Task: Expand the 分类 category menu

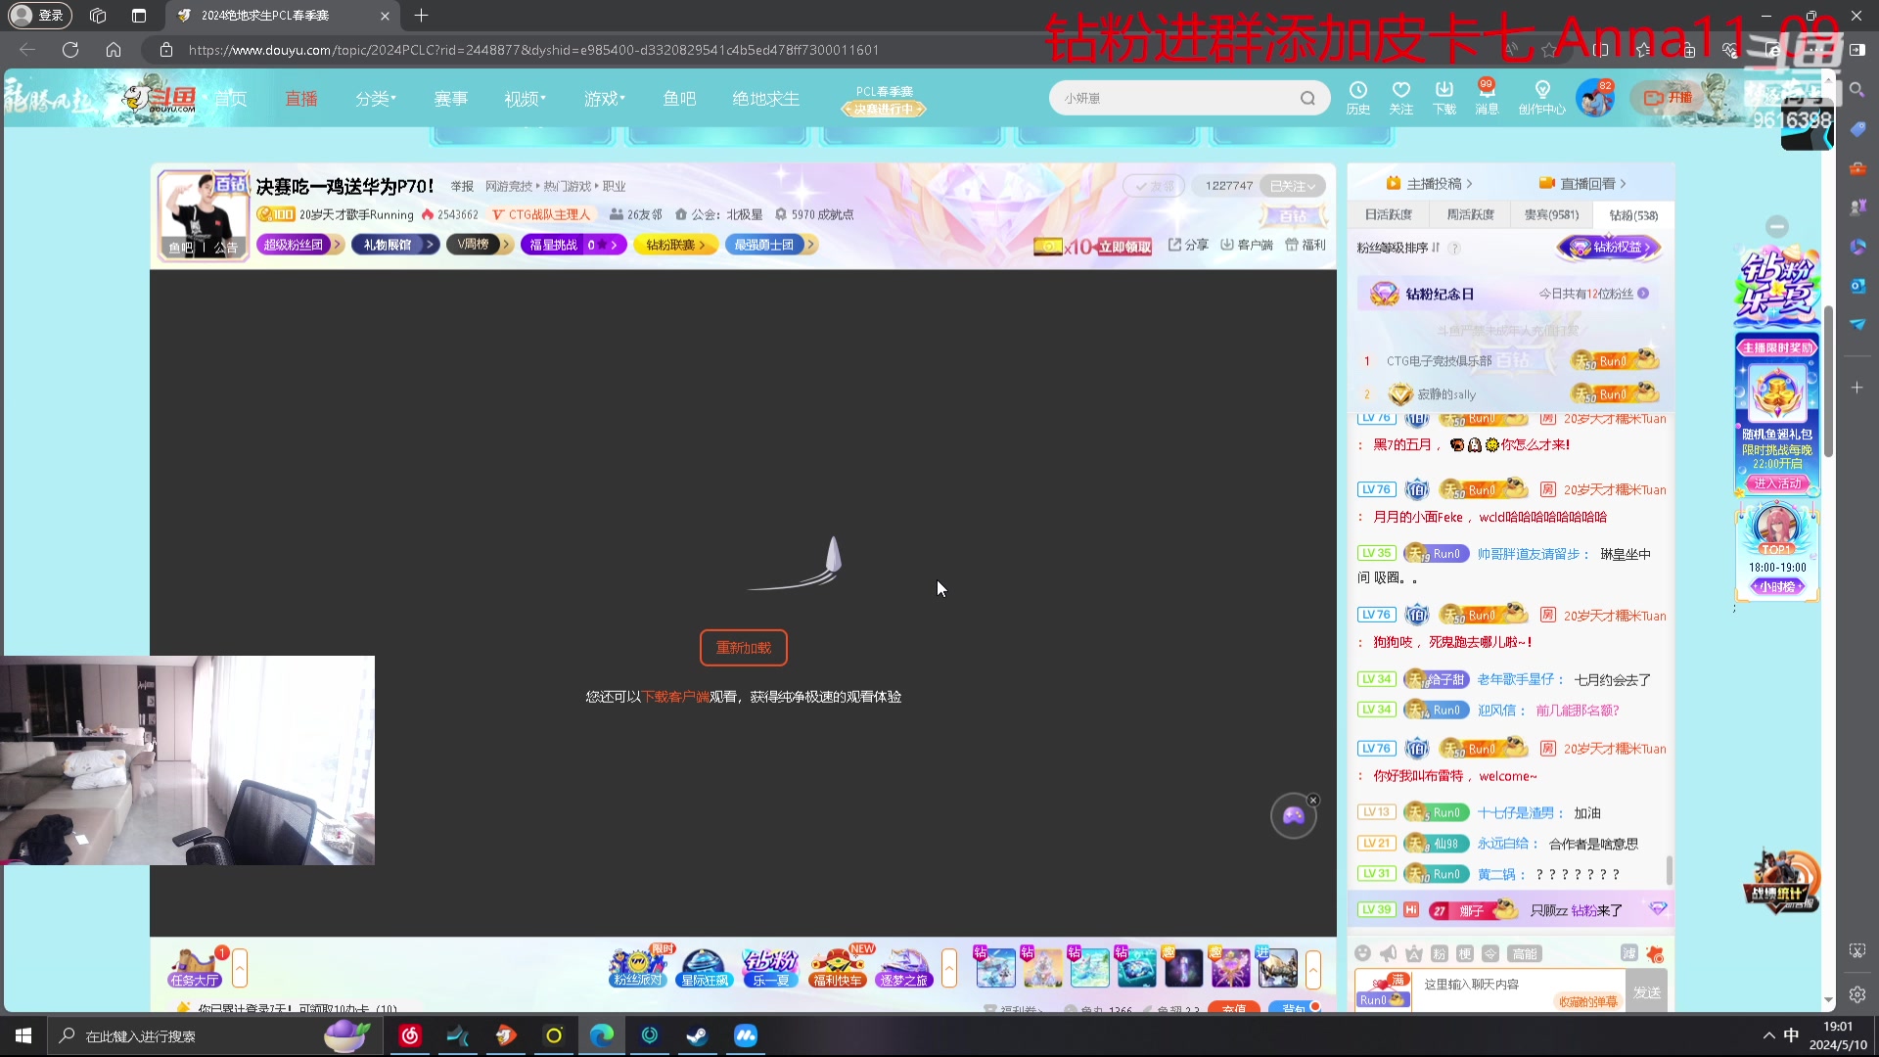Action: [x=376, y=99]
